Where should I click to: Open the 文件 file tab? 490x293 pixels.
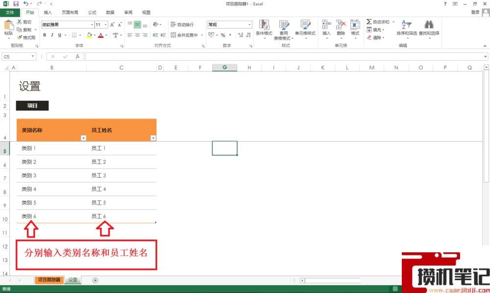pyautogui.click(x=10, y=13)
